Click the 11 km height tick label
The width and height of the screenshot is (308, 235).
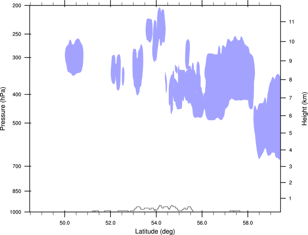click(291, 22)
